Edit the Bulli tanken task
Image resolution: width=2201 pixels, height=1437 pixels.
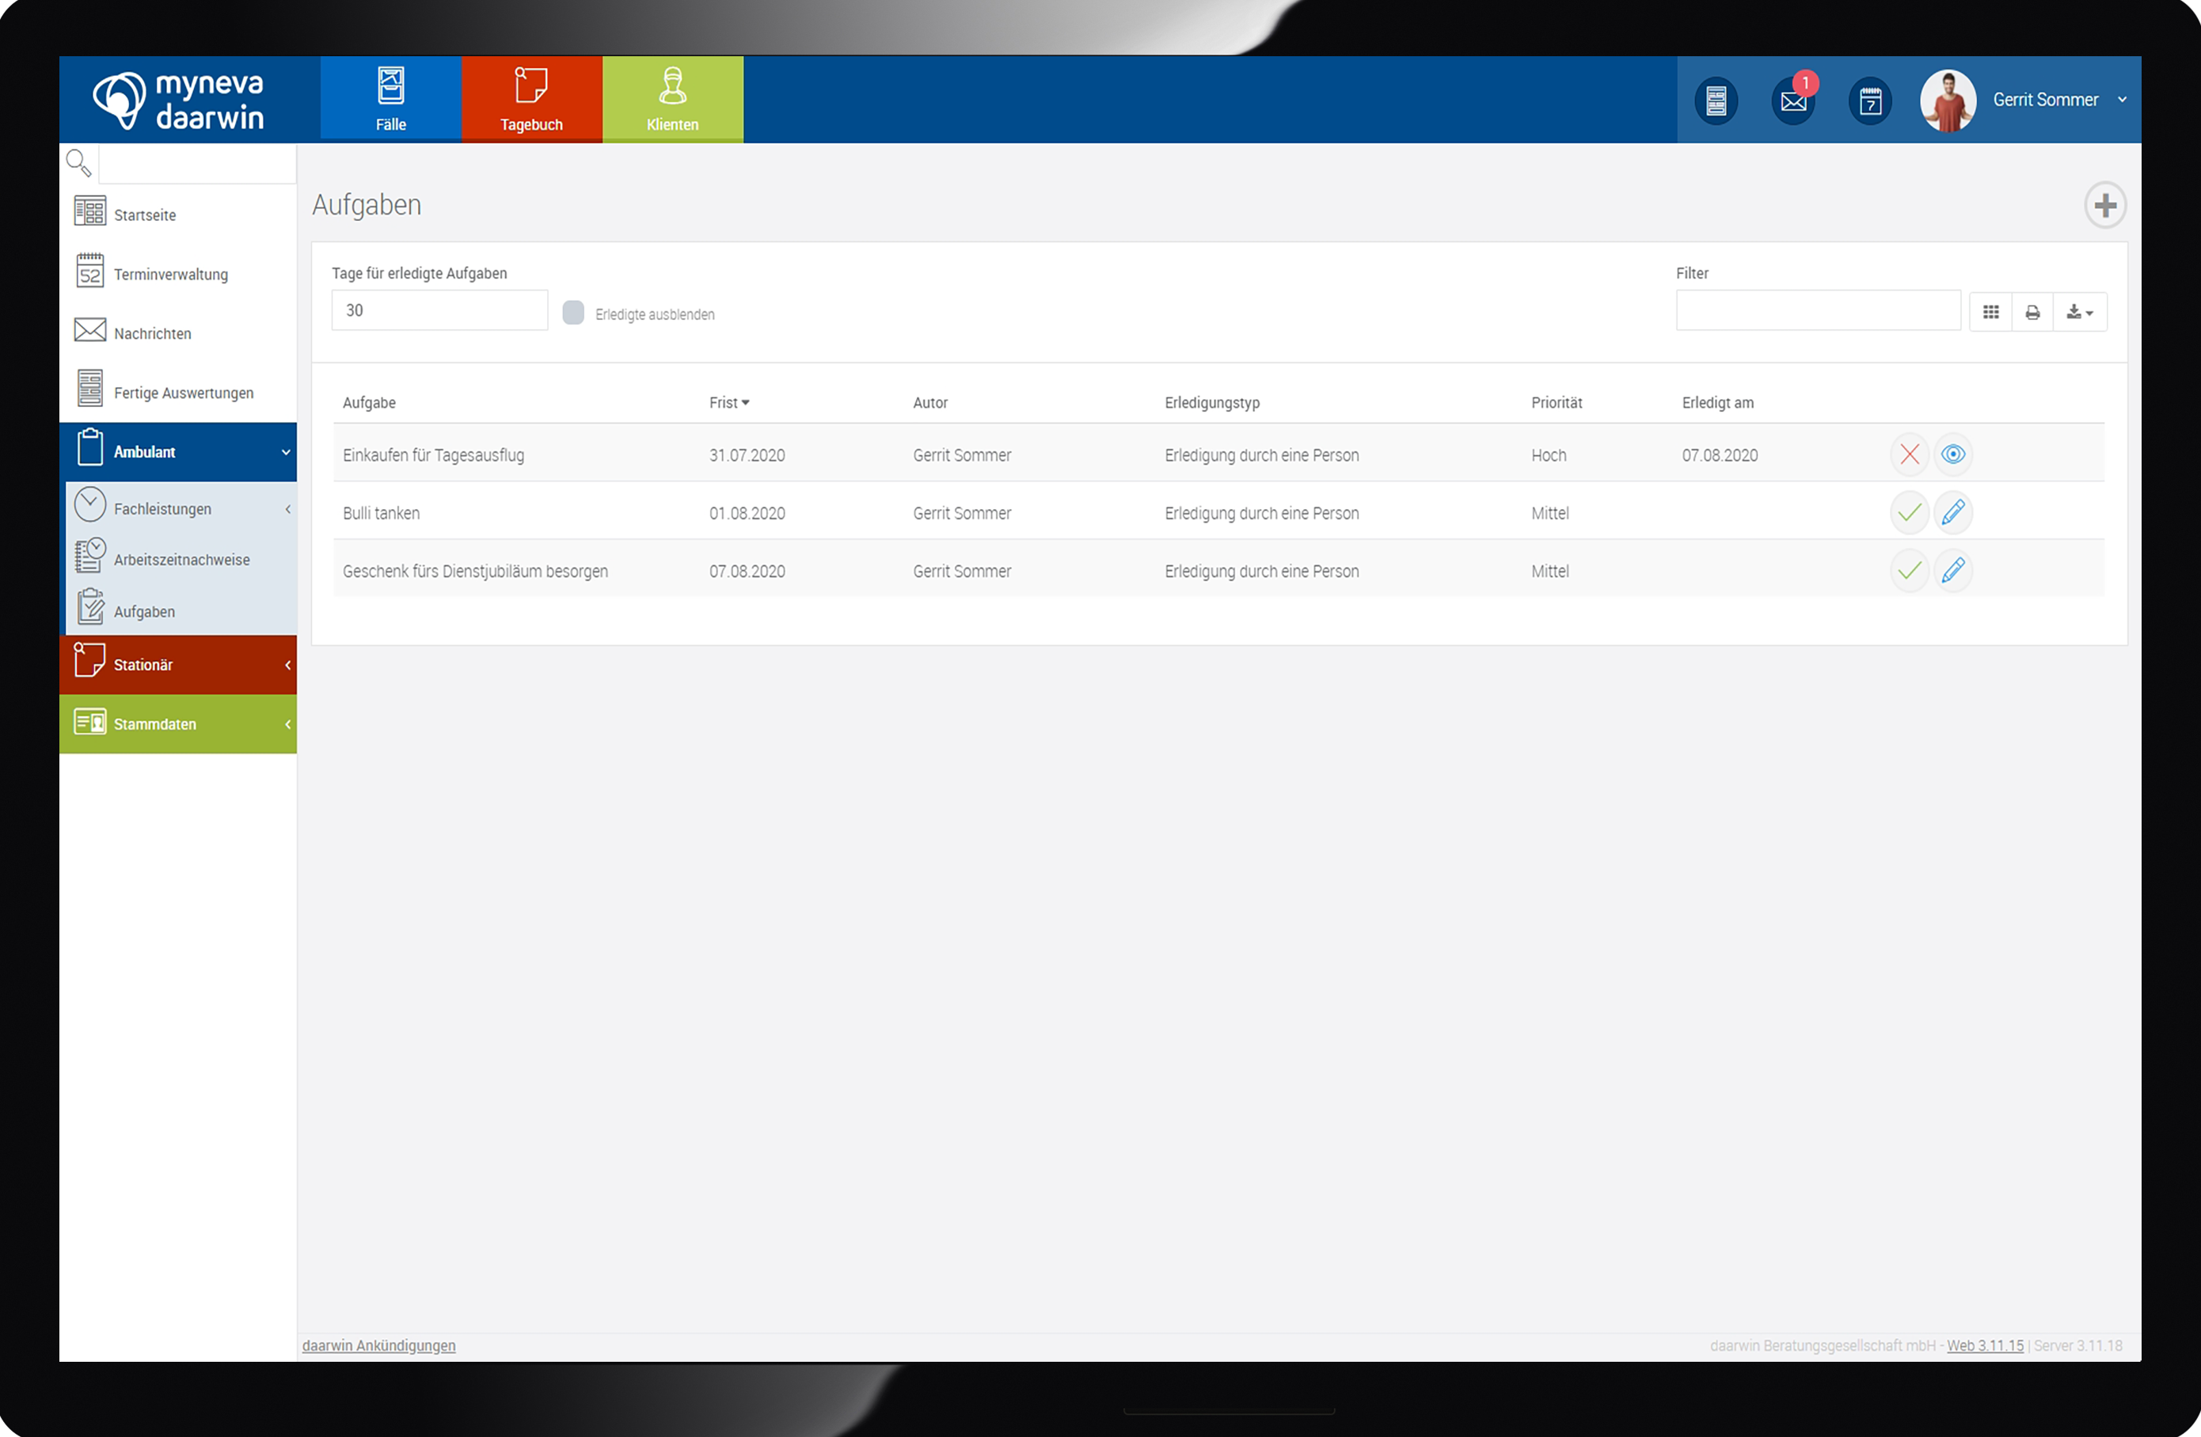(1953, 512)
